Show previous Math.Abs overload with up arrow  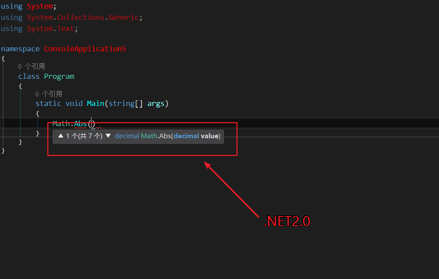[x=60, y=136]
